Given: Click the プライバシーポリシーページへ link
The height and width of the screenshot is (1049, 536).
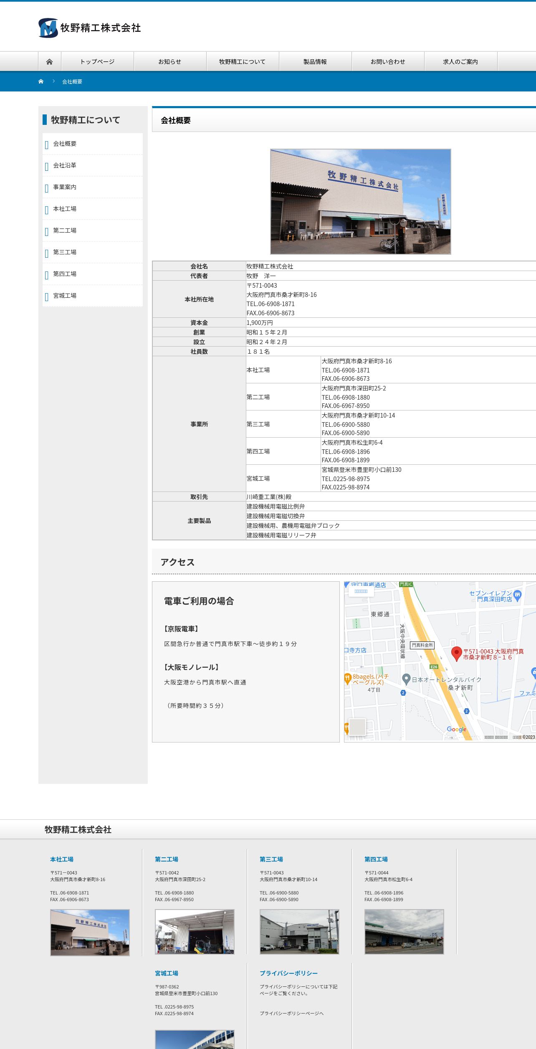Looking at the screenshot, I should pos(292,1014).
